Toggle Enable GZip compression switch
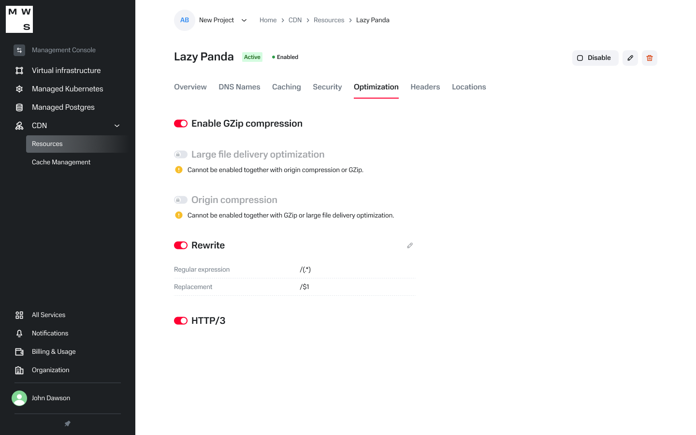The height and width of the screenshot is (435, 696). pos(181,124)
